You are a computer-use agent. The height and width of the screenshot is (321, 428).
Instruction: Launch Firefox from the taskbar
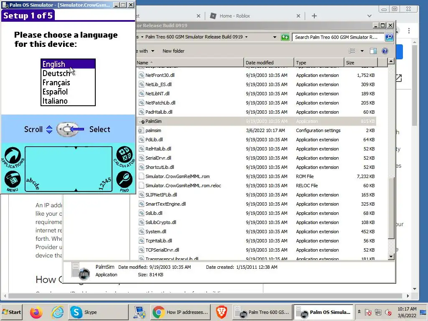pyautogui.click(x=36, y=312)
